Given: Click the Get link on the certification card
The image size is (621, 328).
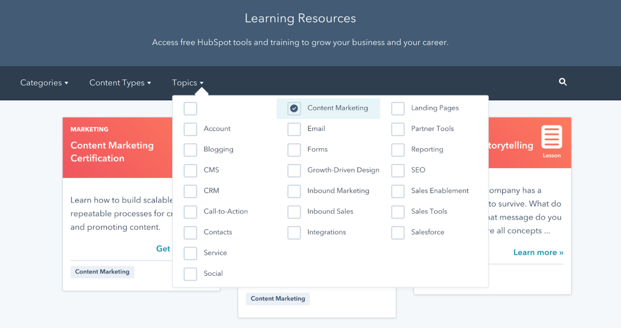Looking at the screenshot, I should [x=163, y=248].
